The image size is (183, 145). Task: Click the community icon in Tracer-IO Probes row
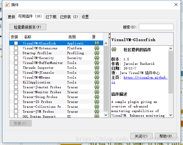97,102
